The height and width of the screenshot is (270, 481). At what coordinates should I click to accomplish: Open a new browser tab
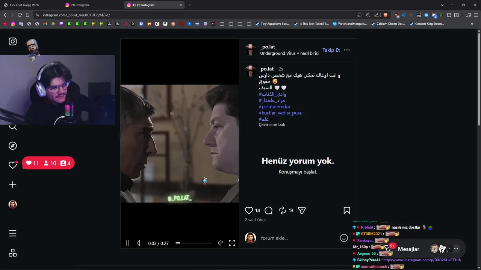(190, 5)
